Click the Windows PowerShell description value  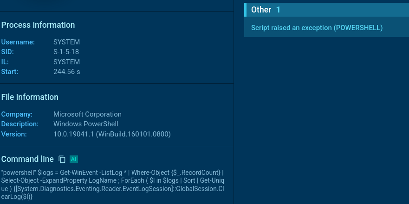[86, 124]
